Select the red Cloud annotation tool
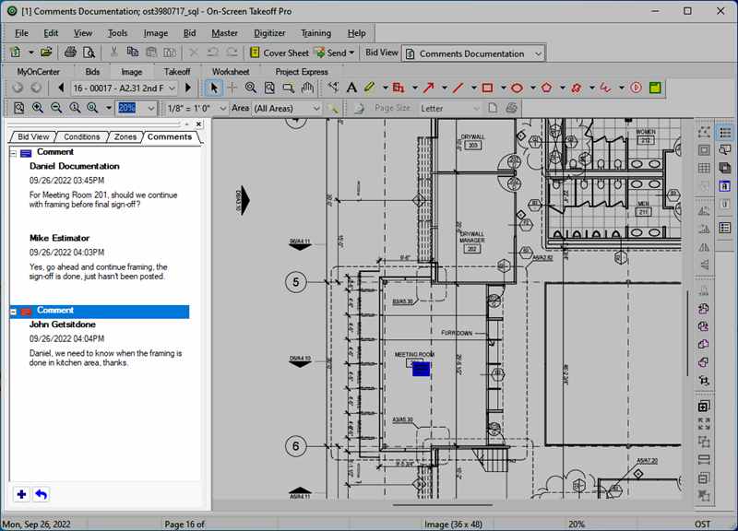The height and width of the screenshot is (531, 738). [576, 88]
